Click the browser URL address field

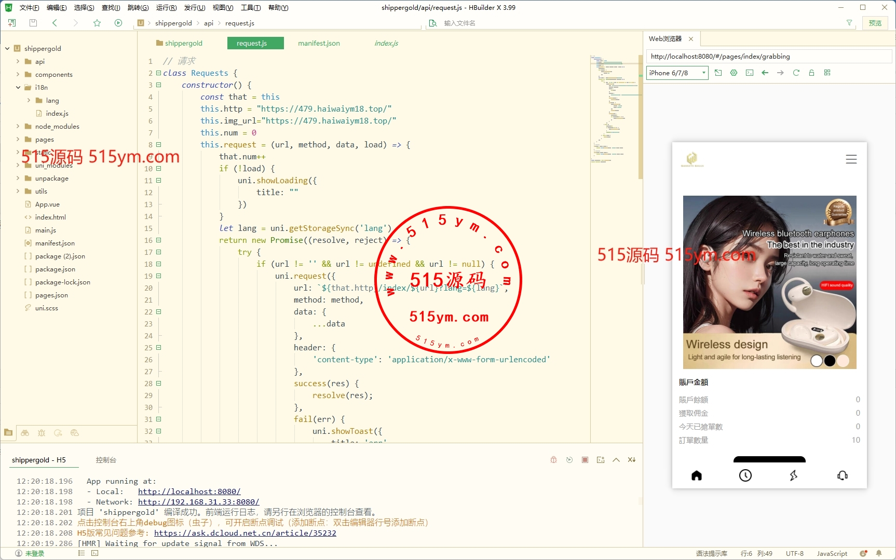tap(768, 56)
